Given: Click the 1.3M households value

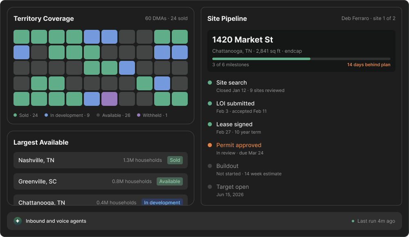Looking at the screenshot, I should tap(142, 160).
